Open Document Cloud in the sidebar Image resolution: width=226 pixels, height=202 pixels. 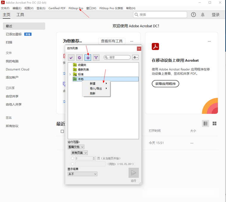(x=18, y=69)
